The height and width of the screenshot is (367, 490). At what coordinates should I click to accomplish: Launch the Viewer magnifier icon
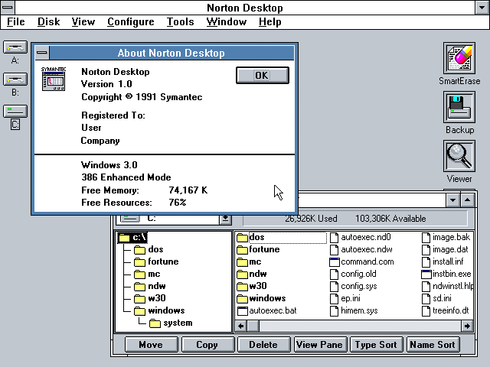coord(459,156)
